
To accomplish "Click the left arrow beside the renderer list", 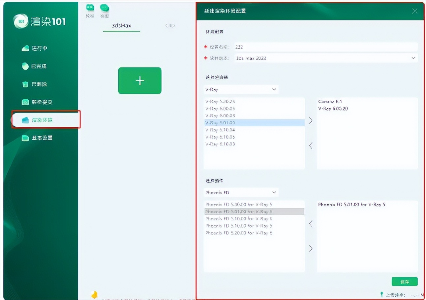I will (x=311, y=145).
